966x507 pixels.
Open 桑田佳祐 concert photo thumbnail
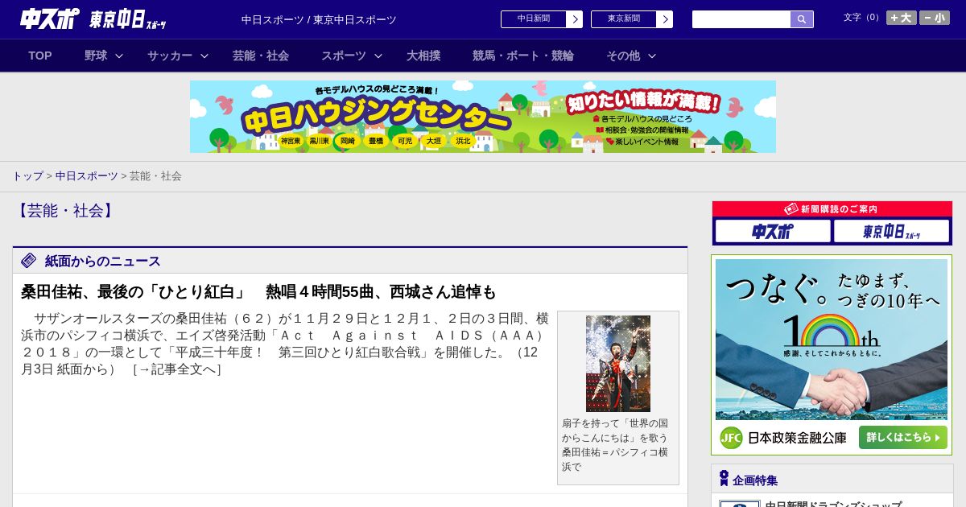618,364
